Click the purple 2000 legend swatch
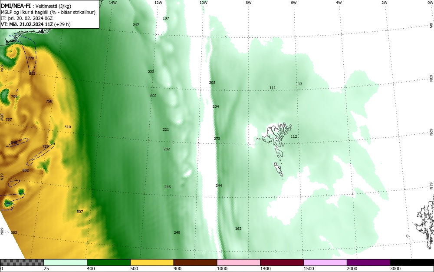Viewport: 434px width, 272px height. 368,262
